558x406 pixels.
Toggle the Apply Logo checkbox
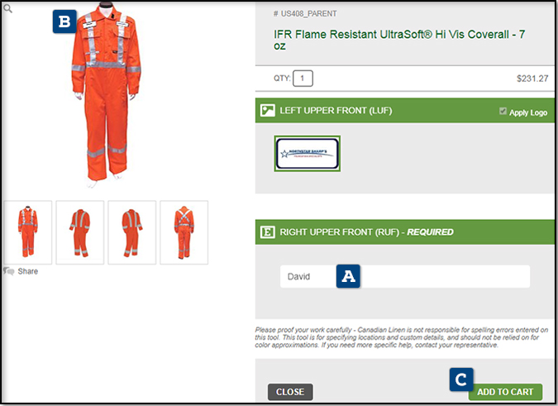pyautogui.click(x=503, y=112)
